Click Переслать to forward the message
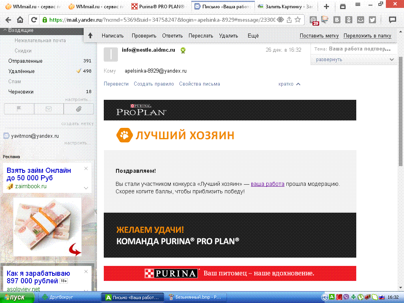404x303 pixels. [x=201, y=36]
